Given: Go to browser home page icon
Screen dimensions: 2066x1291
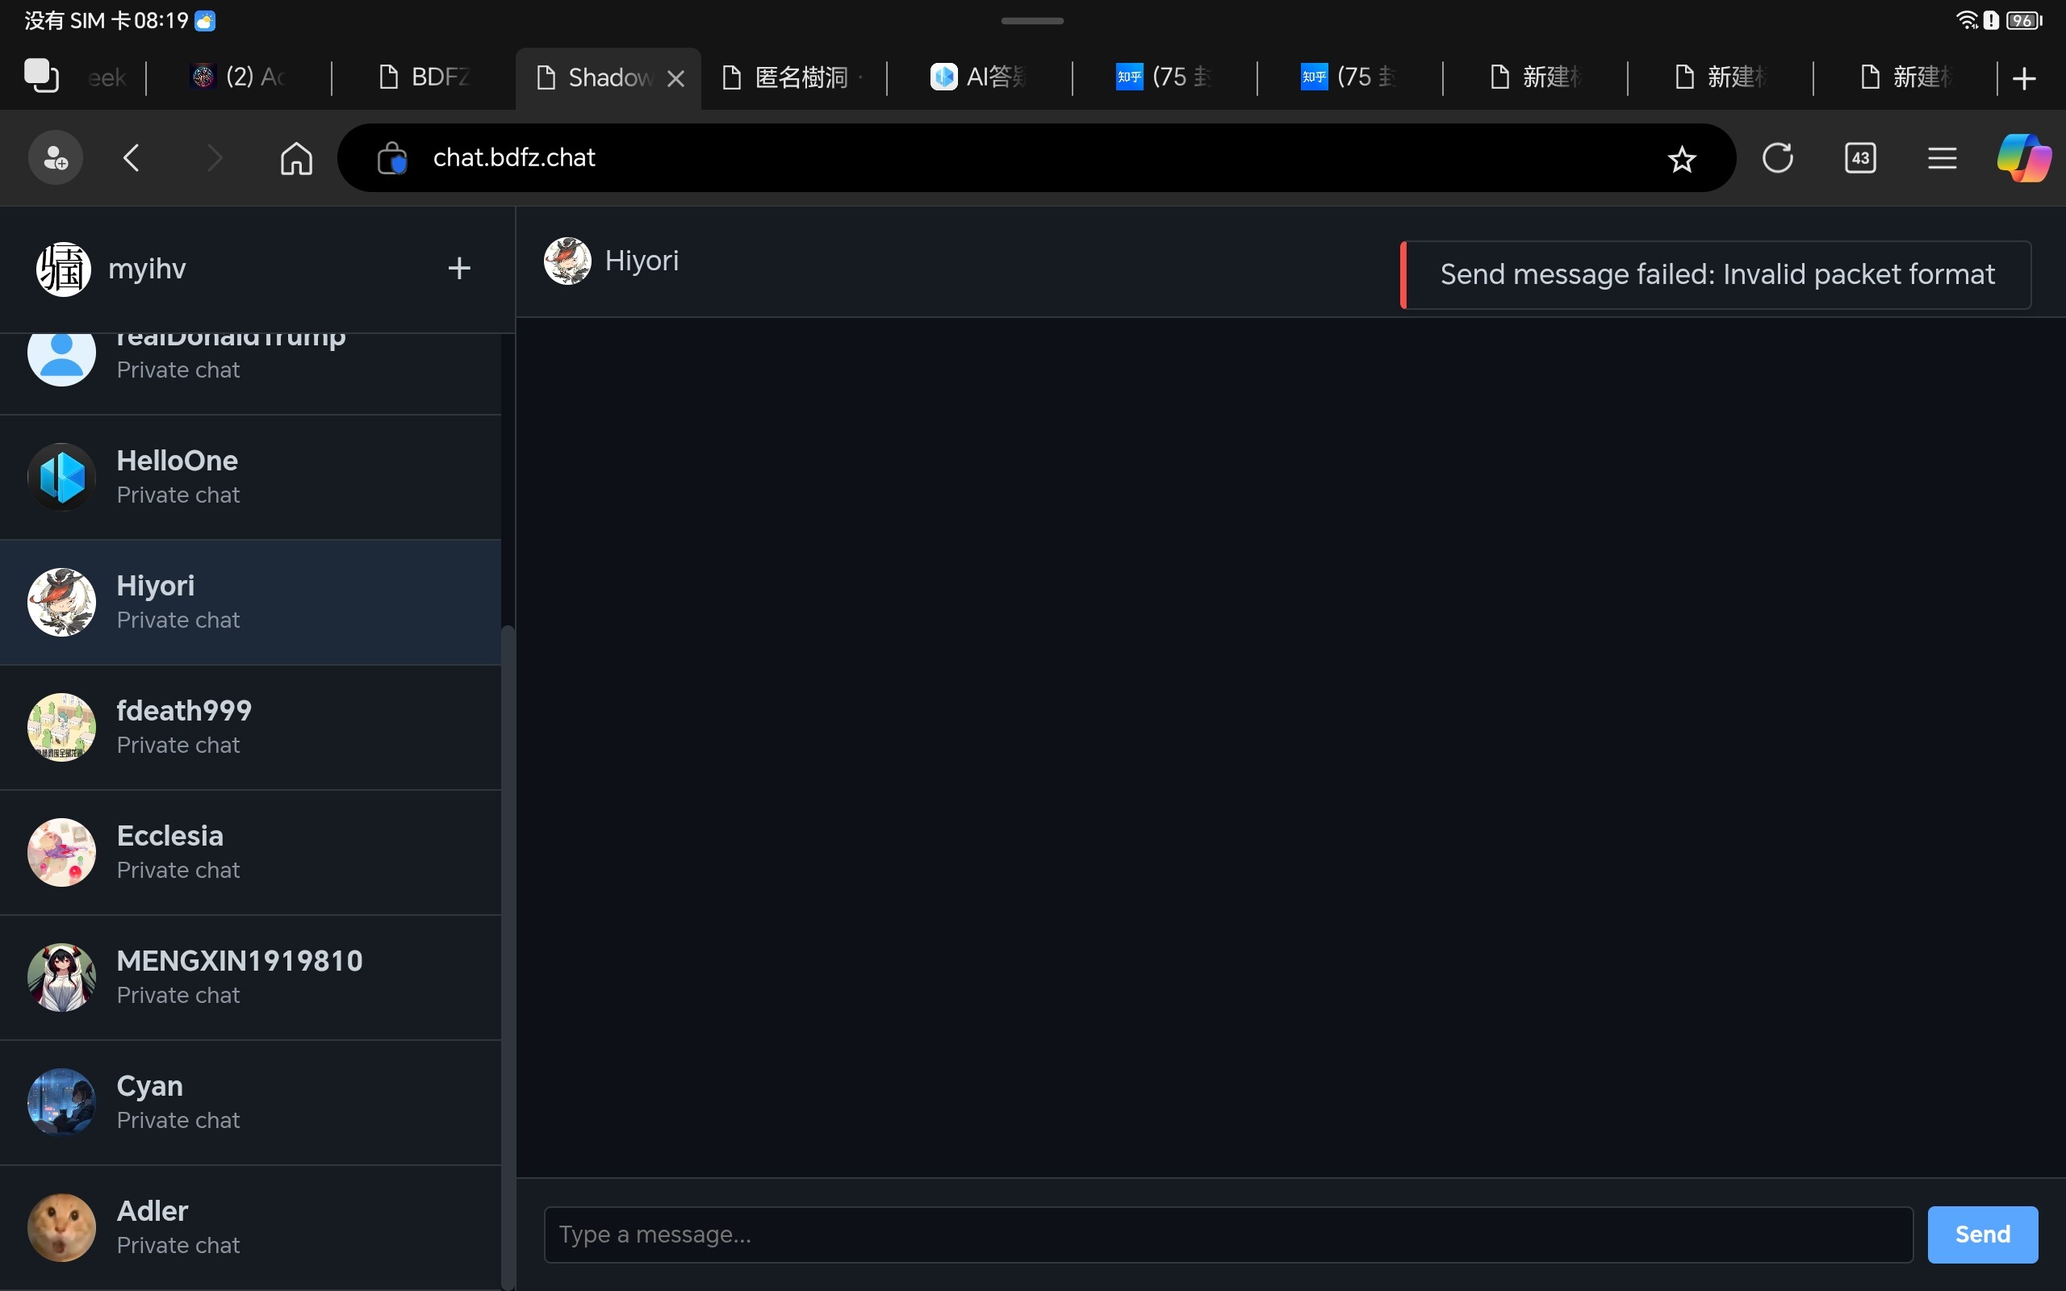Looking at the screenshot, I should point(296,158).
